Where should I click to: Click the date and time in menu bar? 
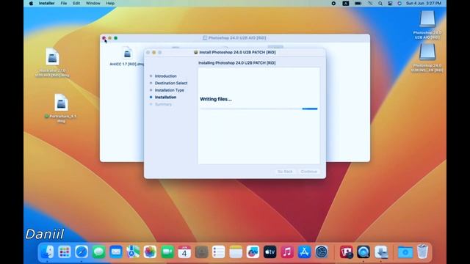coord(424,3)
